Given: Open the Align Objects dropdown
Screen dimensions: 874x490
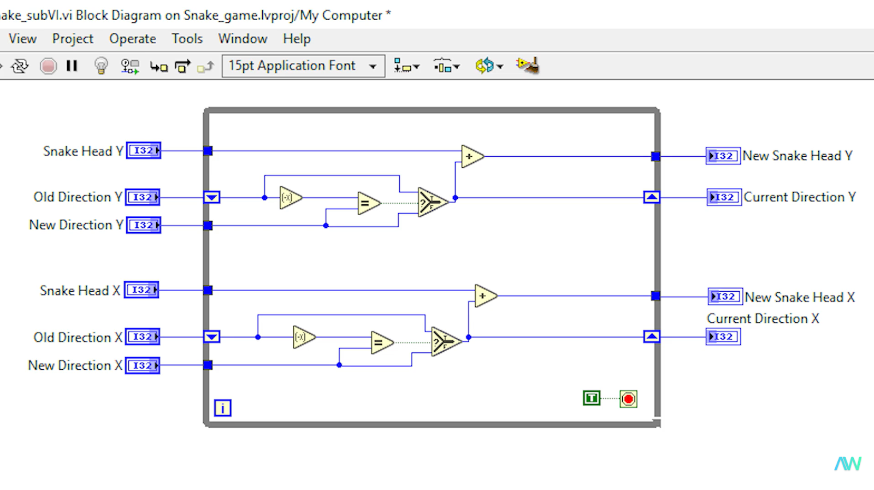Looking at the screenshot, I should (x=406, y=66).
